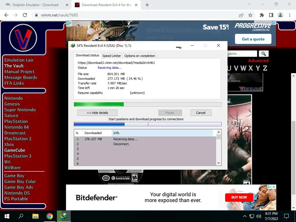Open Manual Project link

[19, 72]
